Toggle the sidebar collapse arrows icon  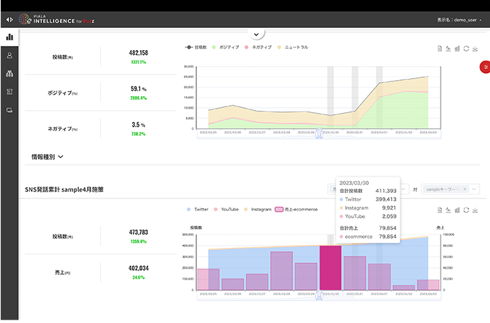coord(10,19)
